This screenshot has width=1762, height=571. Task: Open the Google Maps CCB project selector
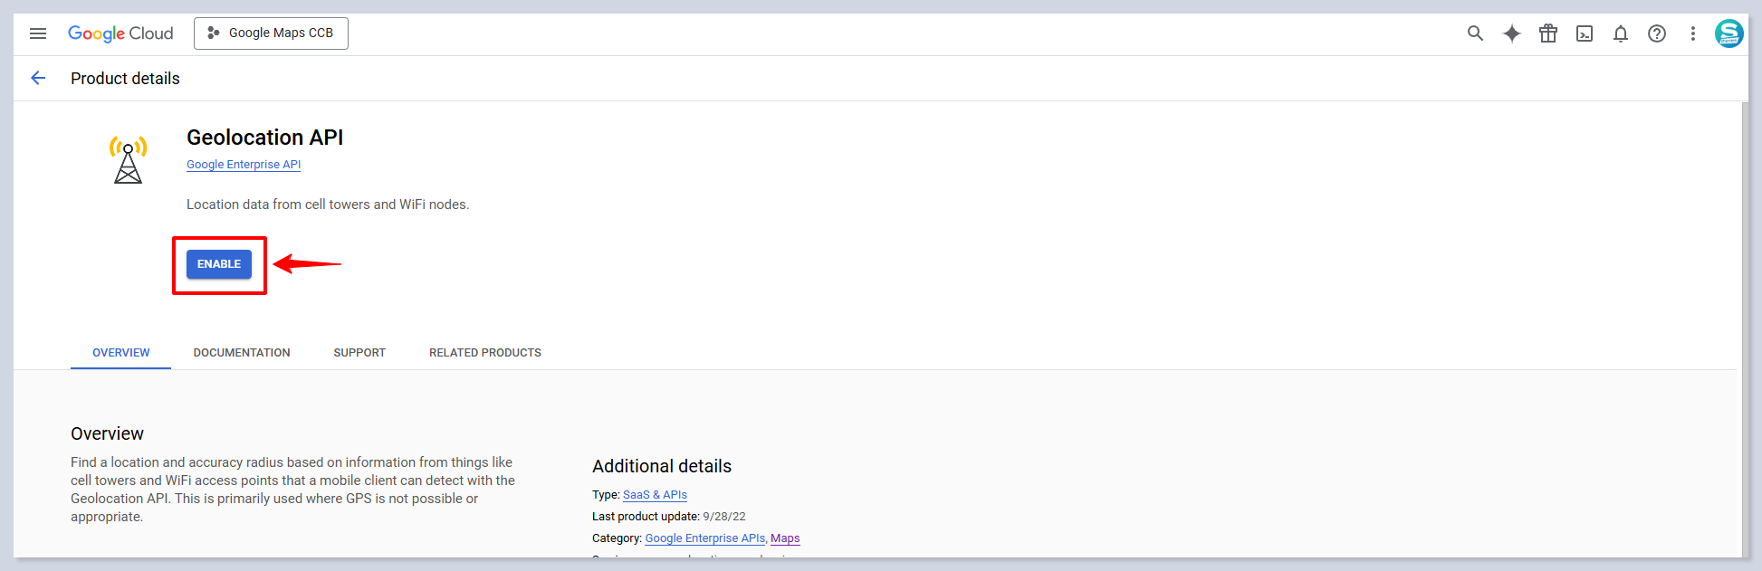click(x=271, y=33)
